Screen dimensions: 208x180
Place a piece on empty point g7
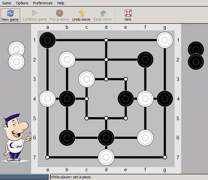pos(165,157)
